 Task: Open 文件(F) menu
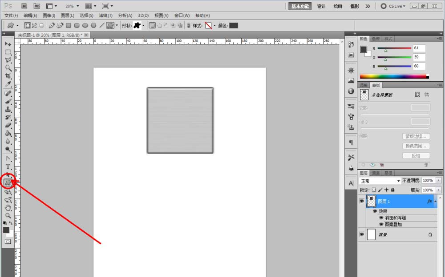coord(11,16)
